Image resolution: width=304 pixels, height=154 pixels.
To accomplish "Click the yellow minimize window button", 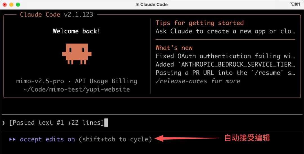I will [x=11, y=4].
